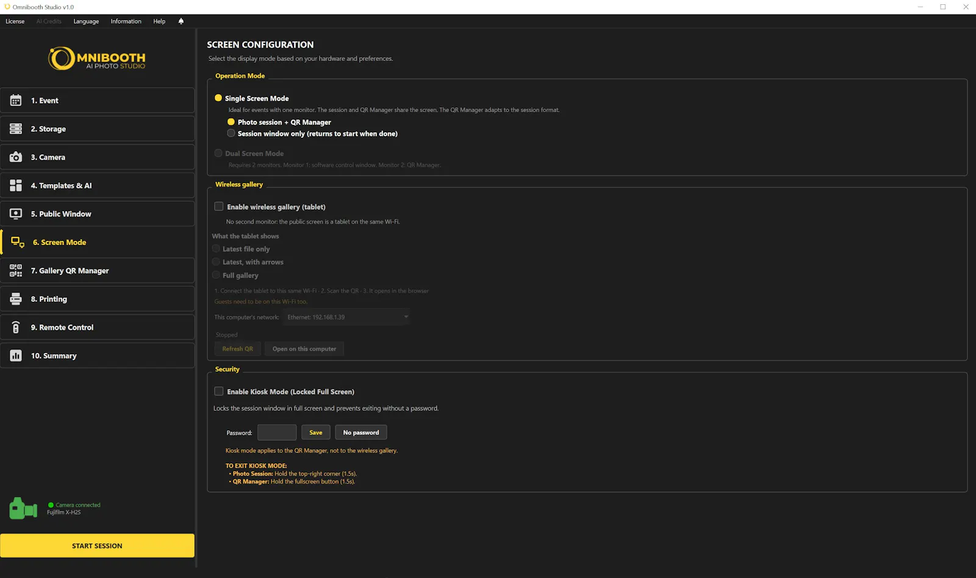Enable wireless gallery (tablet) checkbox
Image resolution: width=976 pixels, height=578 pixels.
coord(219,207)
